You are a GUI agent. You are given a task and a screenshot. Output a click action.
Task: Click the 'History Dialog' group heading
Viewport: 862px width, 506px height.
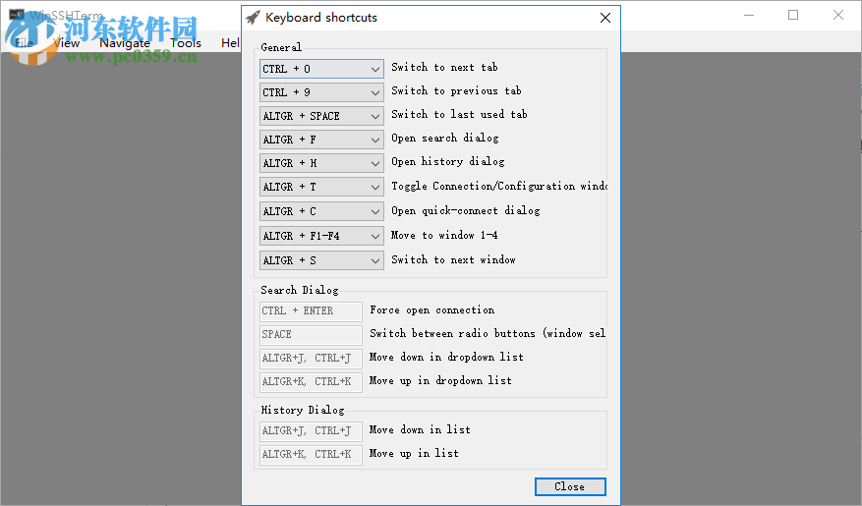(303, 411)
